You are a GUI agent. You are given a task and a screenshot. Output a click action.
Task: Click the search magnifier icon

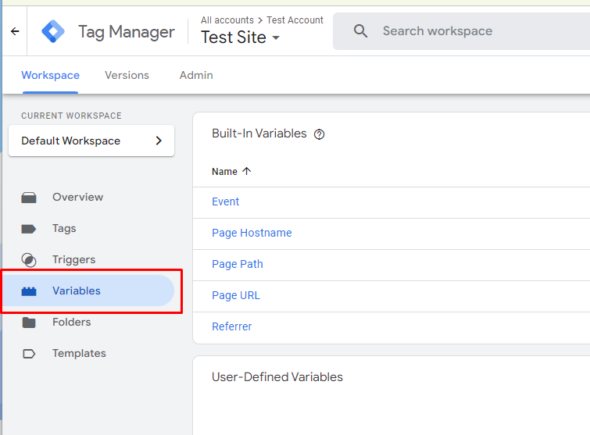[360, 30]
